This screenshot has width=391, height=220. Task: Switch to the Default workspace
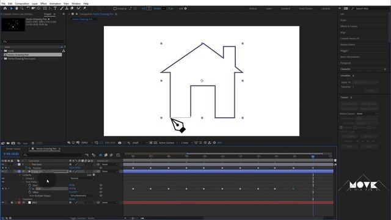(253, 9)
